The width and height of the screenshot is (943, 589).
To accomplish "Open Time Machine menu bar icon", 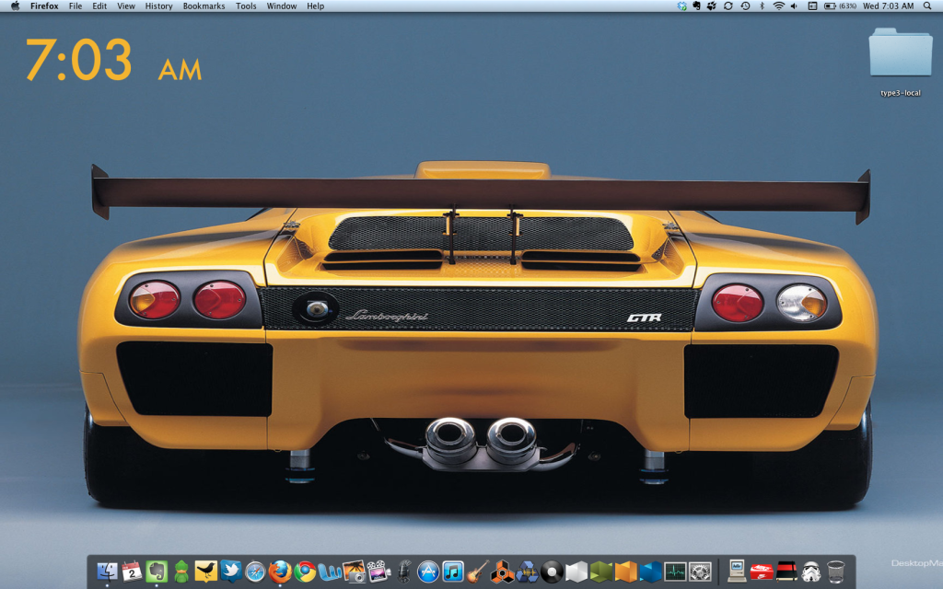I will pyautogui.click(x=745, y=6).
